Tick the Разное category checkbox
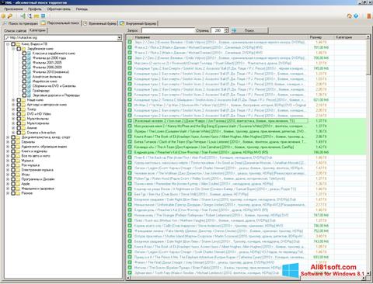 [13, 193]
